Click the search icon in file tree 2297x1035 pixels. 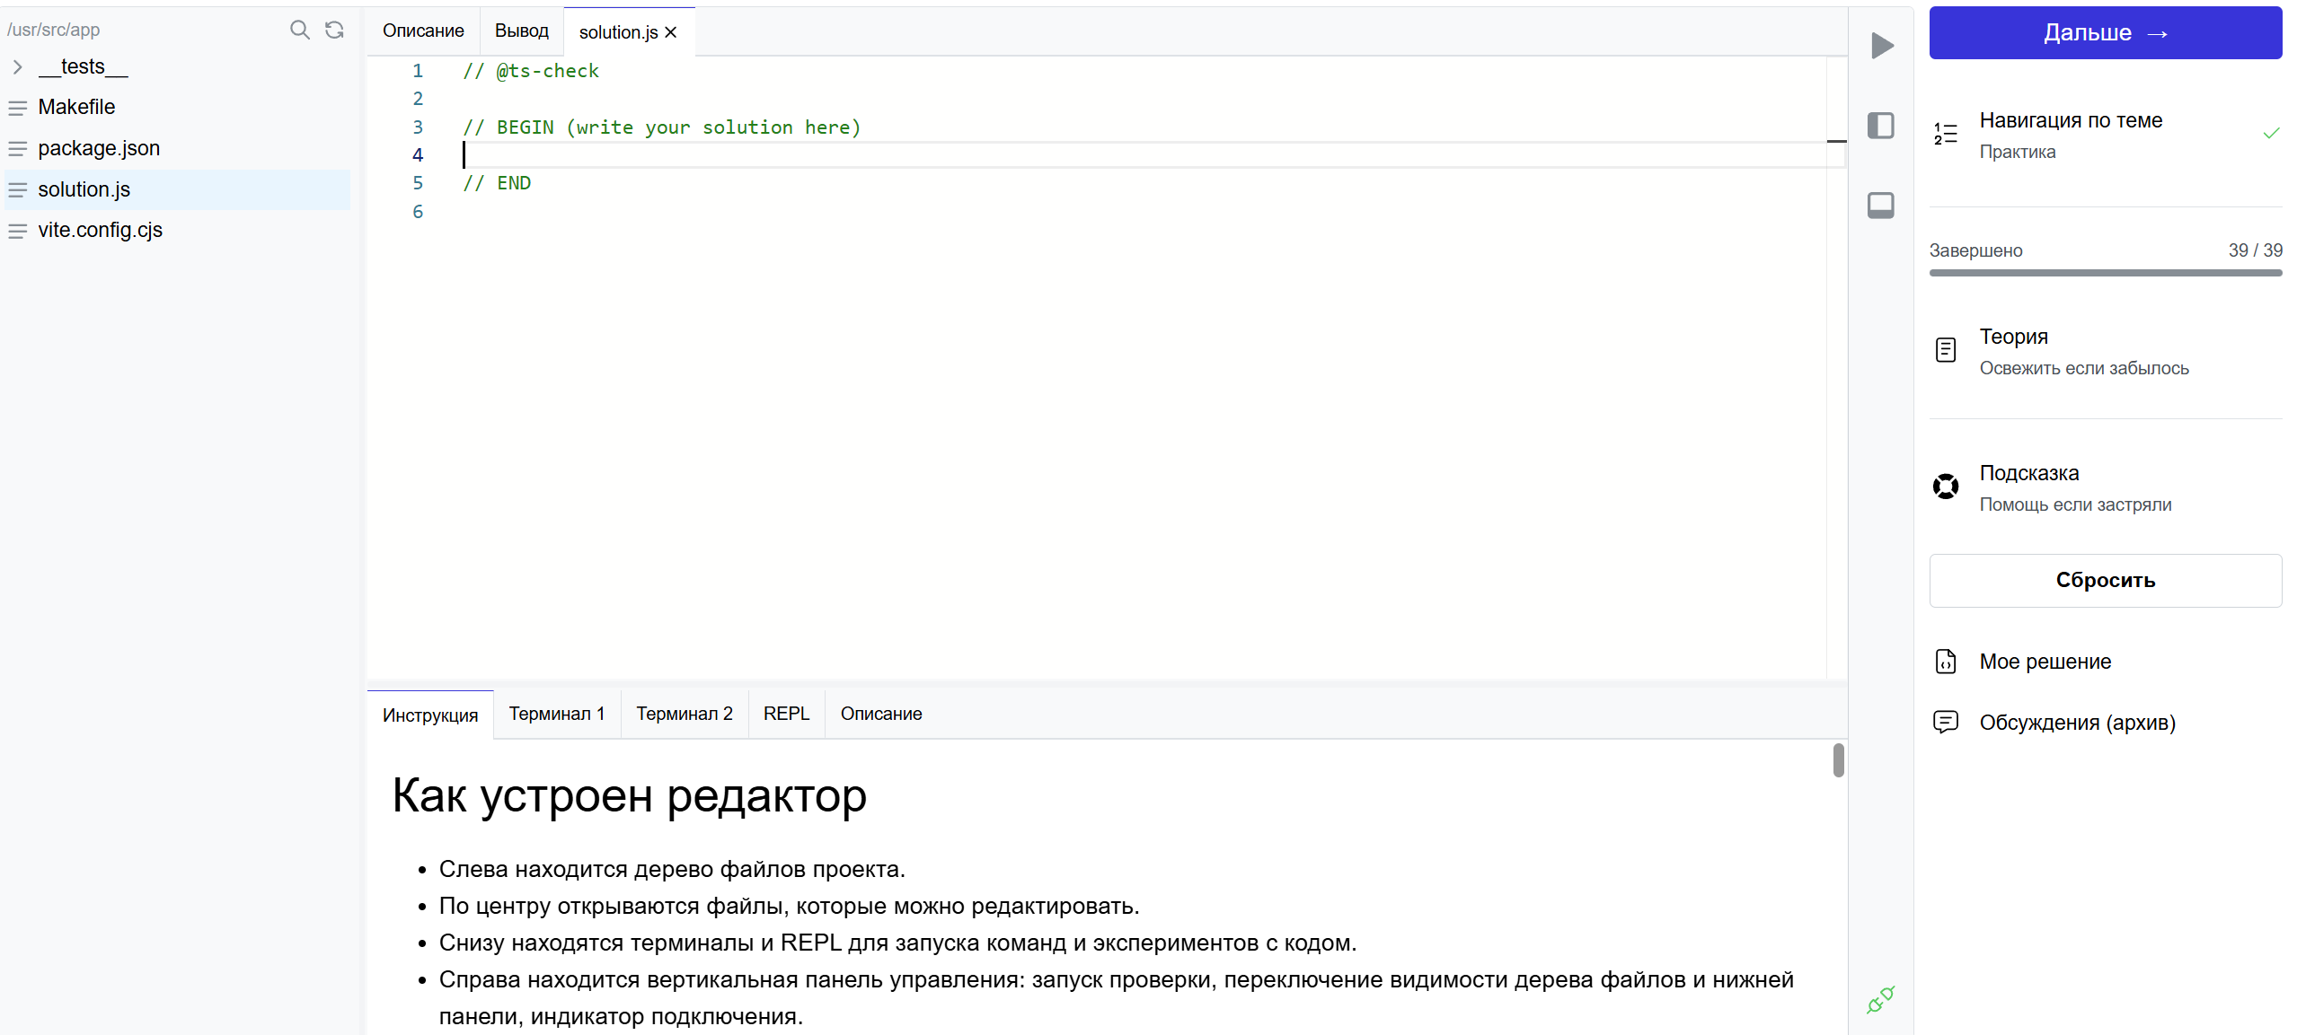[299, 30]
